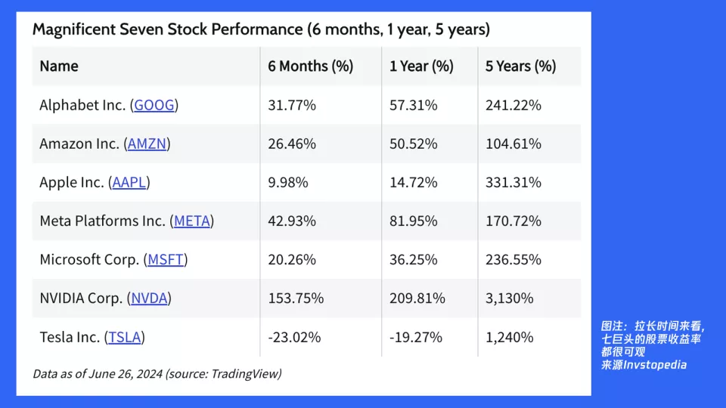Select the 5 Years (%) column header

[520, 66]
